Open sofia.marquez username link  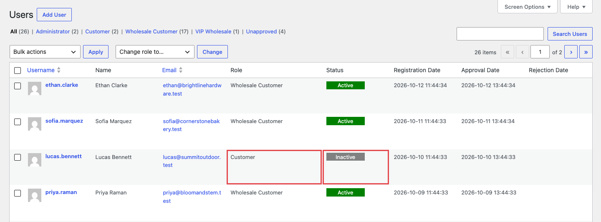64,121
